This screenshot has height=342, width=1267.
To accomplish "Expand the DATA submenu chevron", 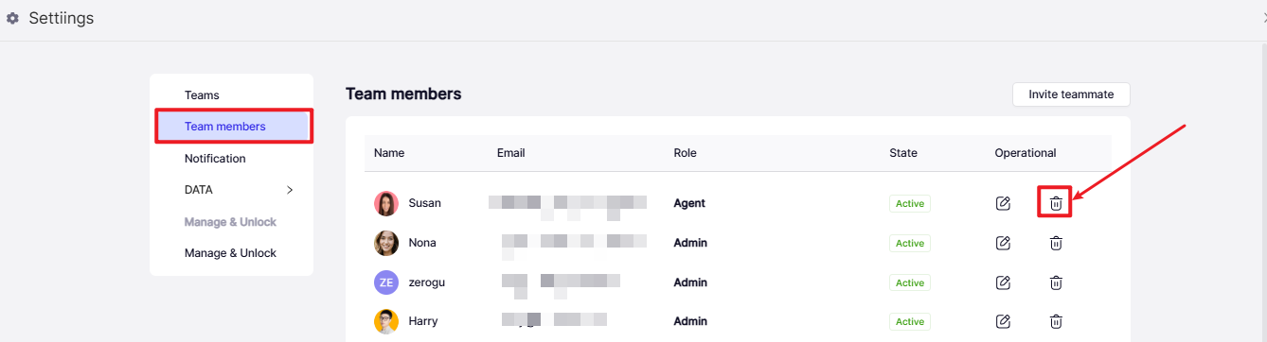I will (x=290, y=190).
